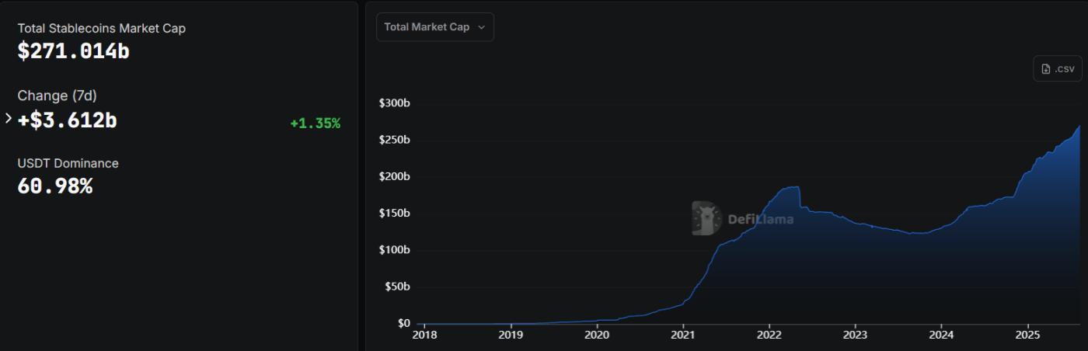Screen dimensions: 1088x351
Task: Open the Total Market Cap dropdown
Action: pos(434,27)
